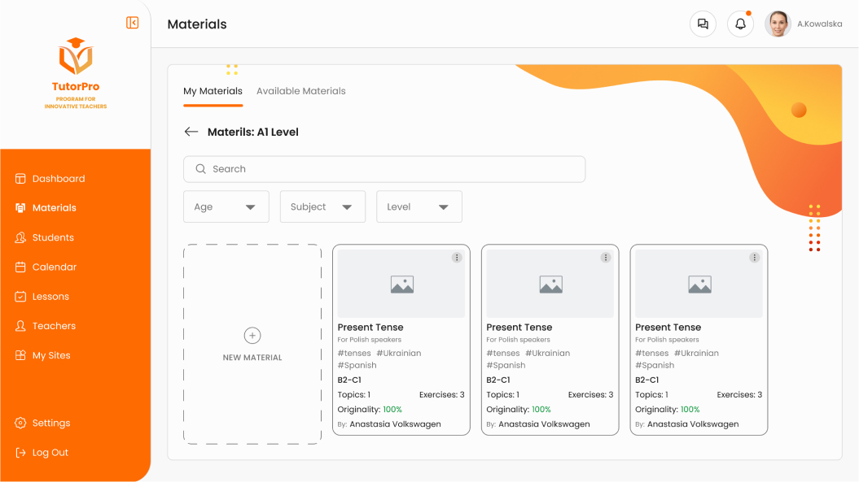This screenshot has width=859, height=482.
Task: Go back using the left arrow
Action: pos(191,132)
